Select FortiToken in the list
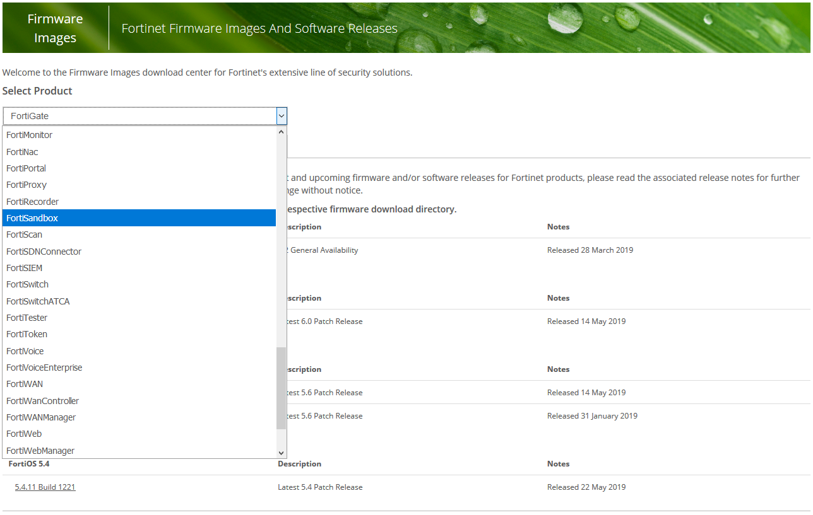Viewport: 813px width, 515px height. 27,334
